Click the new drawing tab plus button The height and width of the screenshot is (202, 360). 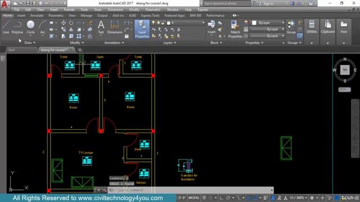[80, 50]
